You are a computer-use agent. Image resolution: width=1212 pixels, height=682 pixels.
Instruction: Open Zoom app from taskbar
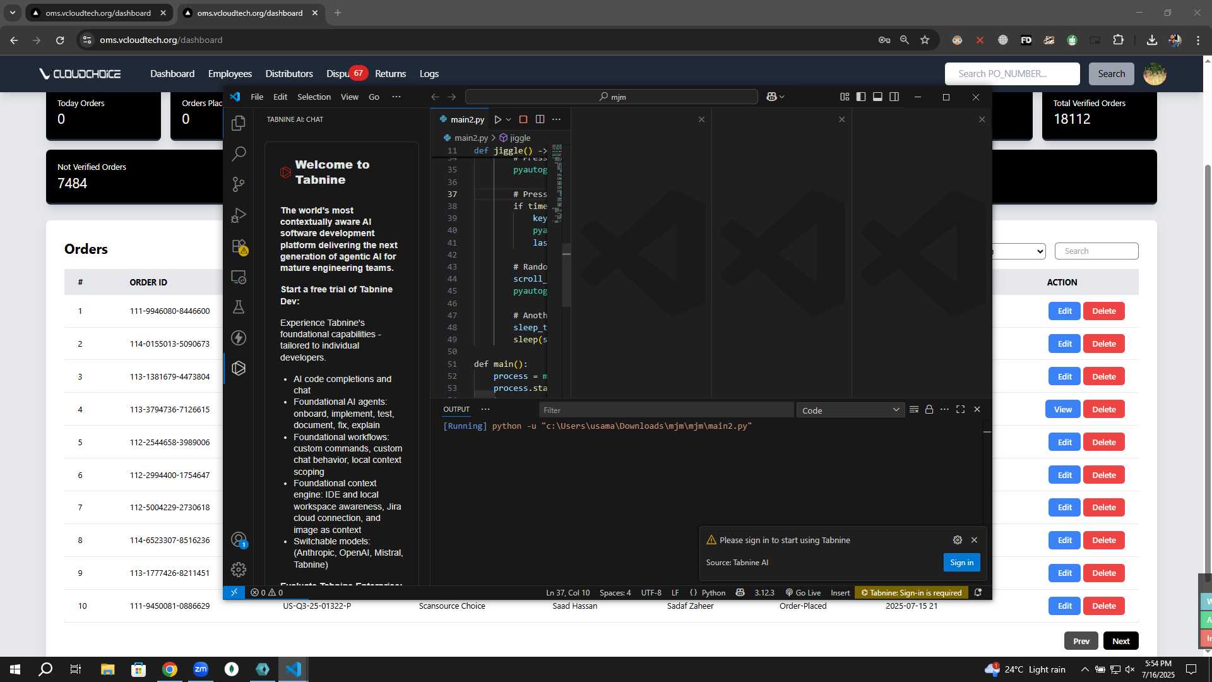coord(201,669)
